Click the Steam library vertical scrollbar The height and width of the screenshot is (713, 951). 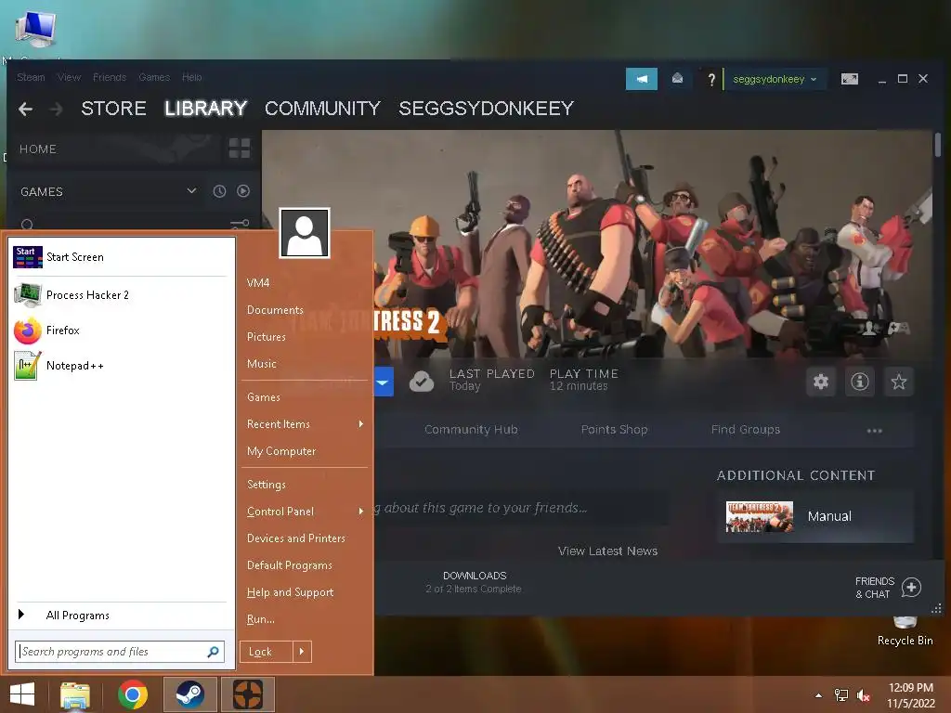[x=938, y=145]
